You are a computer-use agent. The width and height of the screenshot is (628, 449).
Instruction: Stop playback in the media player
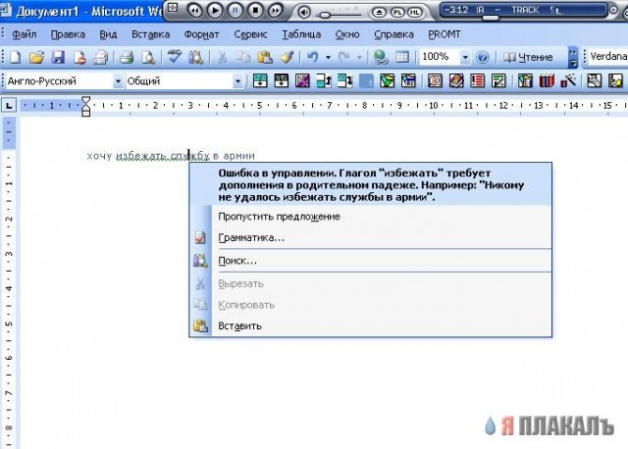255,11
